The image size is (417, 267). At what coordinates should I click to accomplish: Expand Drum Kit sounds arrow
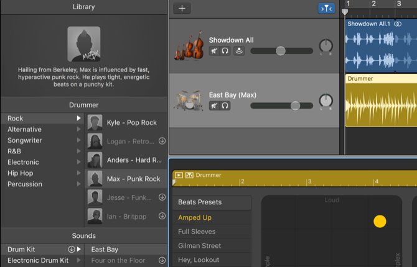point(79,249)
